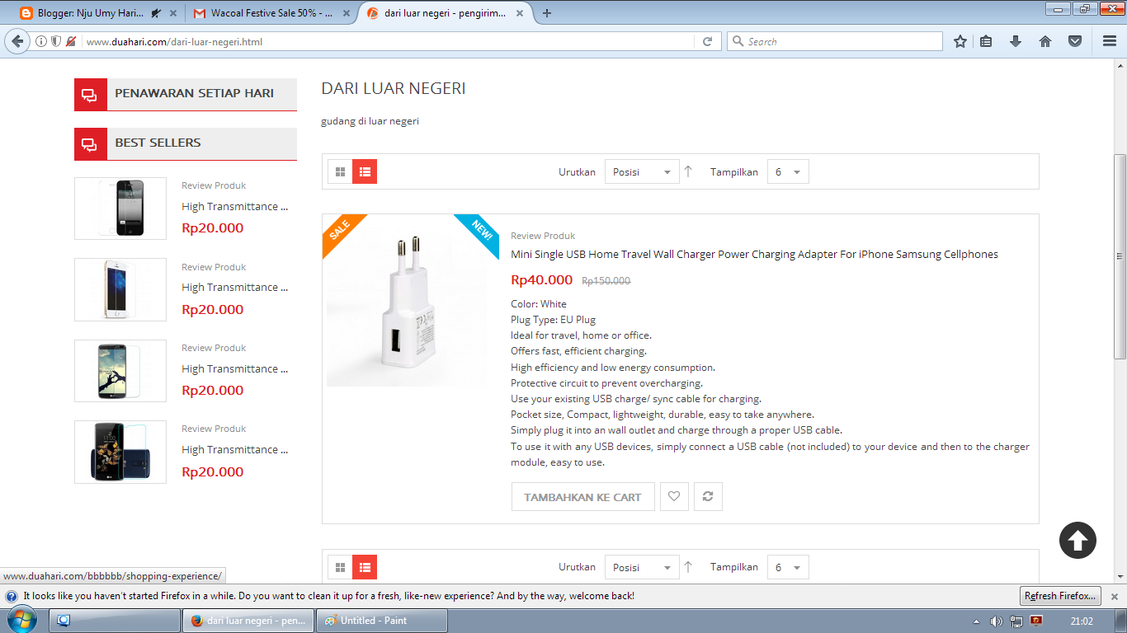Open top Tampilkan 6 dropdown
This screenshot has width=1127, height=633.
(788, 171)
